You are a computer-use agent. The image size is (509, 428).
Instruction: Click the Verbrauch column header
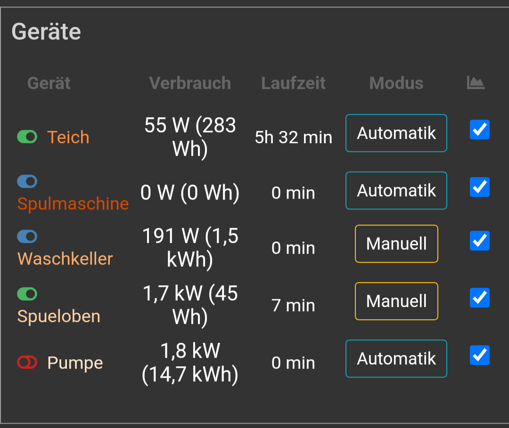tap(190, 83)
